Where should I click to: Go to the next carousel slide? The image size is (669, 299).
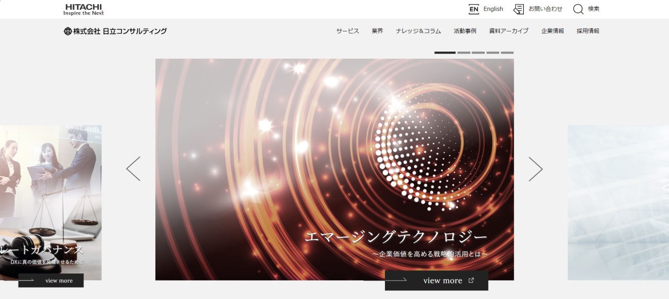(536, 169)
